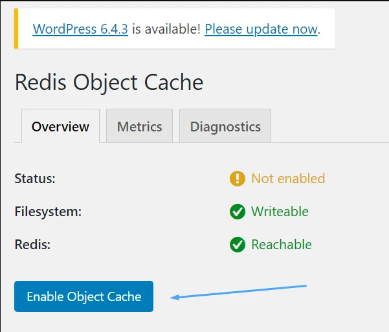The height and width of the screenshot is (332, 389).
Task: Click the update notice banner background
Action: point(175,28)
